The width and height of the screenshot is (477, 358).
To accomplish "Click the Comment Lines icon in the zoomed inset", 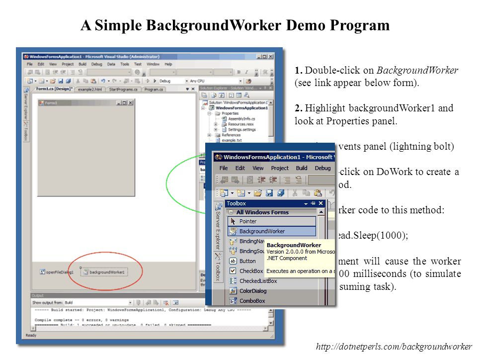I will [287, 180].
